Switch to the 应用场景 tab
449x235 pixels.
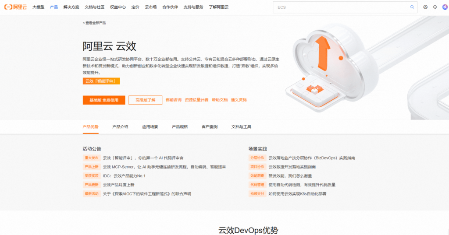pyautogui.click(x=150, y=127)
